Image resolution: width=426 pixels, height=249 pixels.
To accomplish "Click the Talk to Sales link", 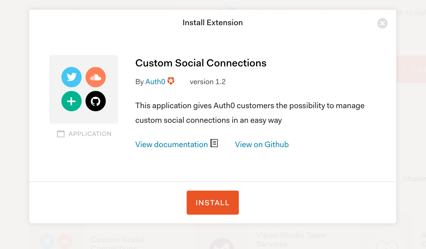I will point(412,12).
